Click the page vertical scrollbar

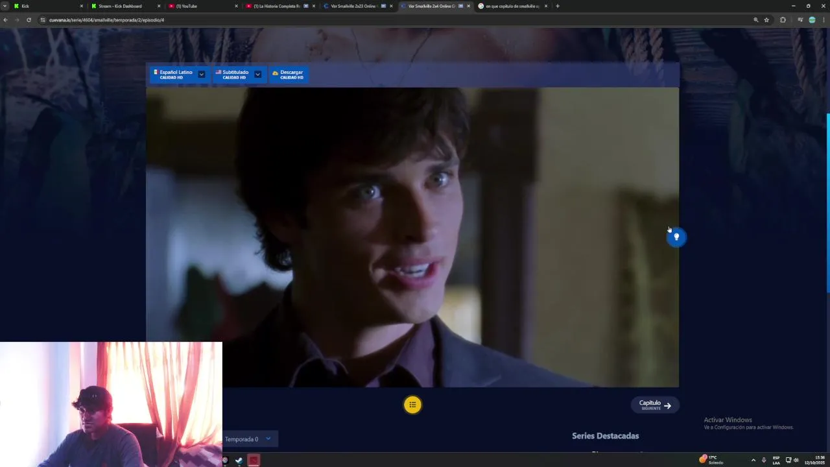coord(827,204)
